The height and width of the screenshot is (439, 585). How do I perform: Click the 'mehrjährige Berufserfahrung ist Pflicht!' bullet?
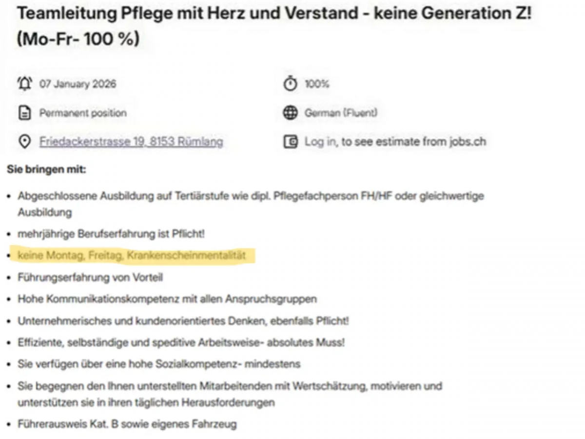point(111,234)
